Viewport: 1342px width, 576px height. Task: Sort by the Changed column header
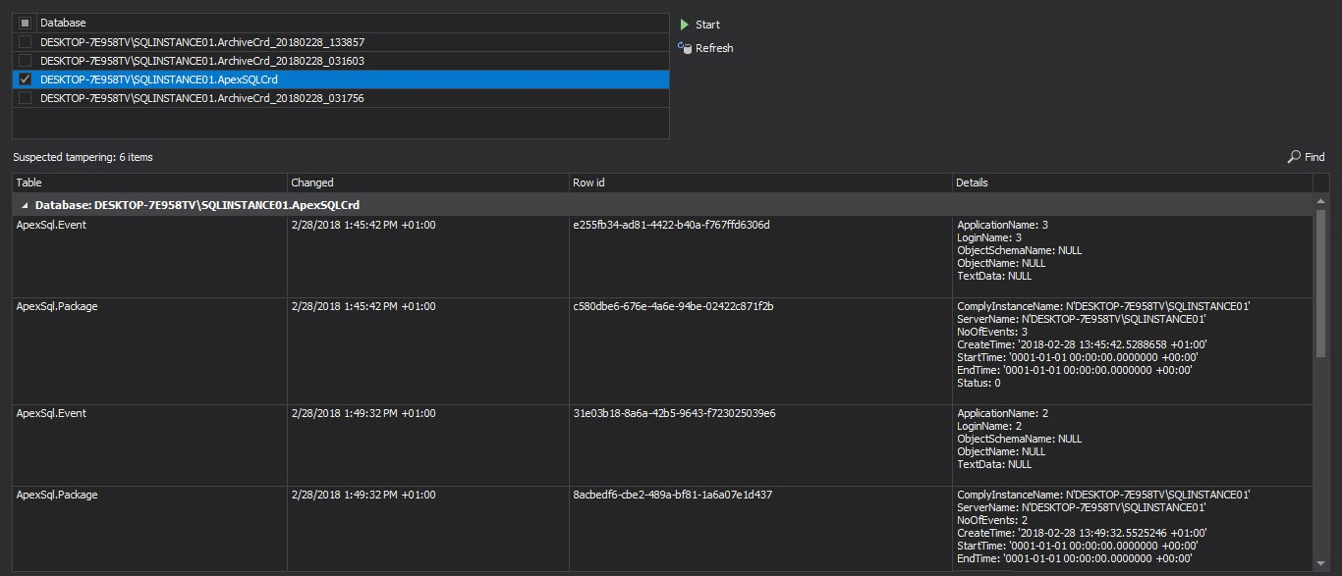428,183
